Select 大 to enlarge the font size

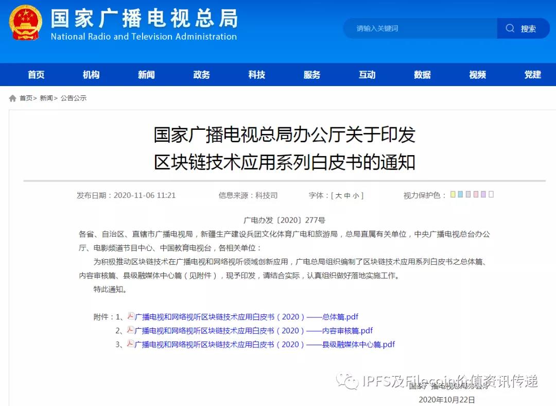point(338,195)
